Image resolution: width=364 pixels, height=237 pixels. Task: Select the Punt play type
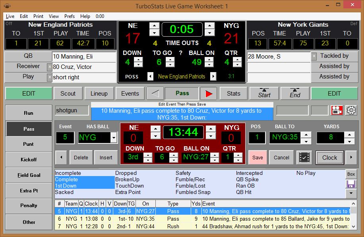pyautogui.click(x=29, y=144)
